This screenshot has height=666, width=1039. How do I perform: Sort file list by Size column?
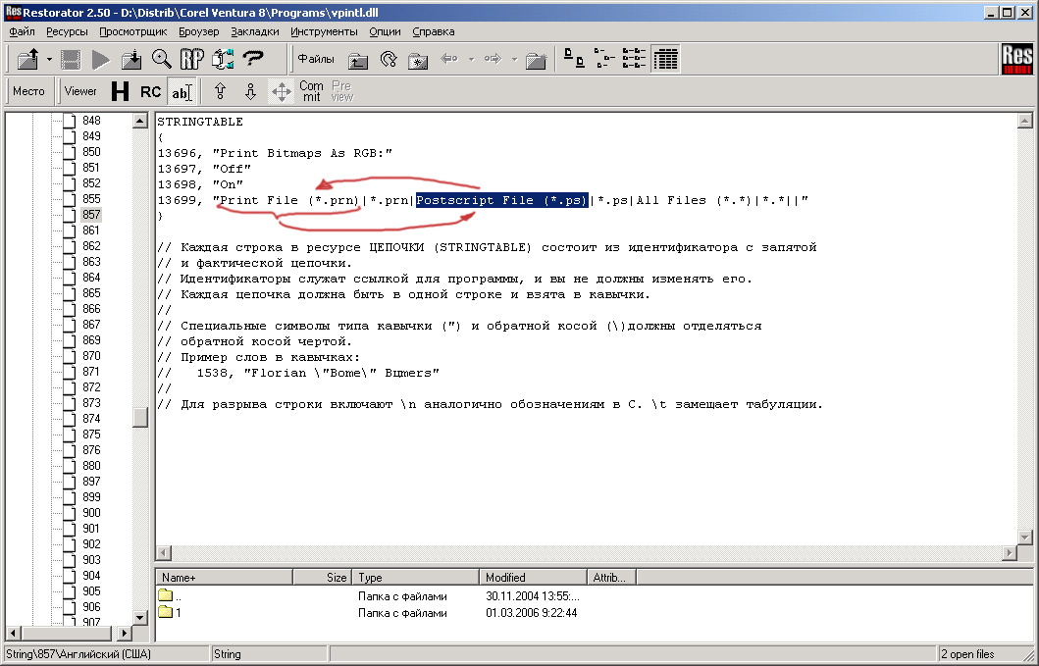click(x=322, y=577)
